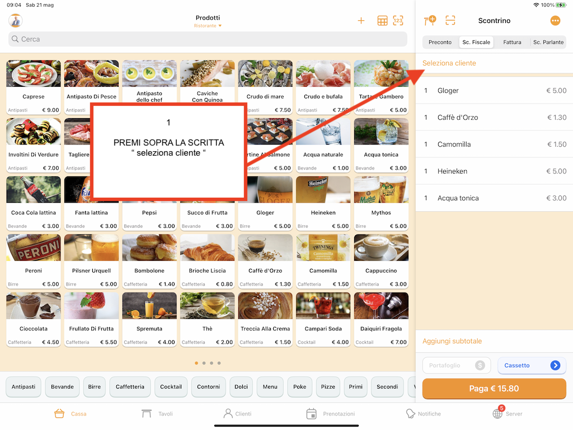Tap the add-table icon in receipt header
This screenshot has height=430, width=573.
coord(430,21)
